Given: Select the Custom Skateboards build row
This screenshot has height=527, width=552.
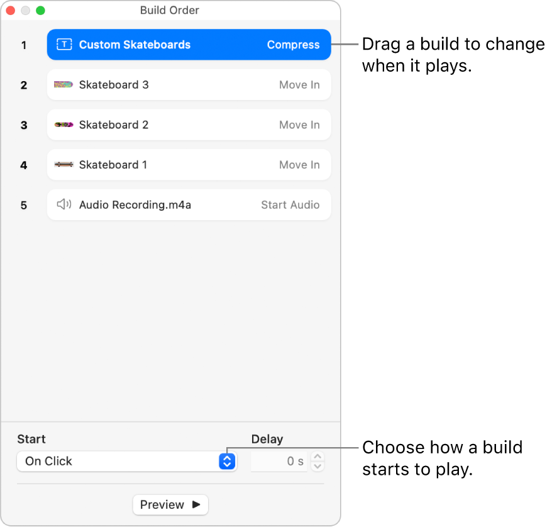Looking at the screenshot, I should click(189, 45).
